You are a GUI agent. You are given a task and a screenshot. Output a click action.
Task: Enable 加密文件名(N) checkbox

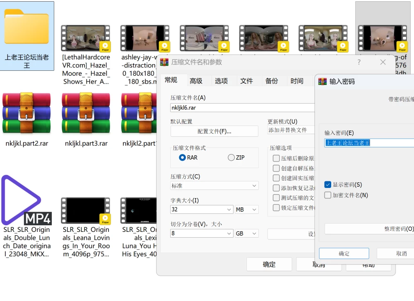pyautogui.click(x=327, y=195)
